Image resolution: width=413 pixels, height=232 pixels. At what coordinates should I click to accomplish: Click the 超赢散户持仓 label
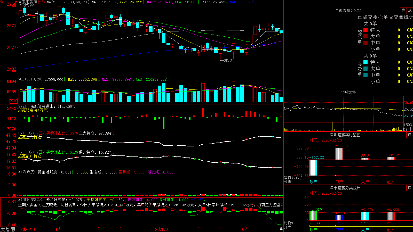click(30, 156)
